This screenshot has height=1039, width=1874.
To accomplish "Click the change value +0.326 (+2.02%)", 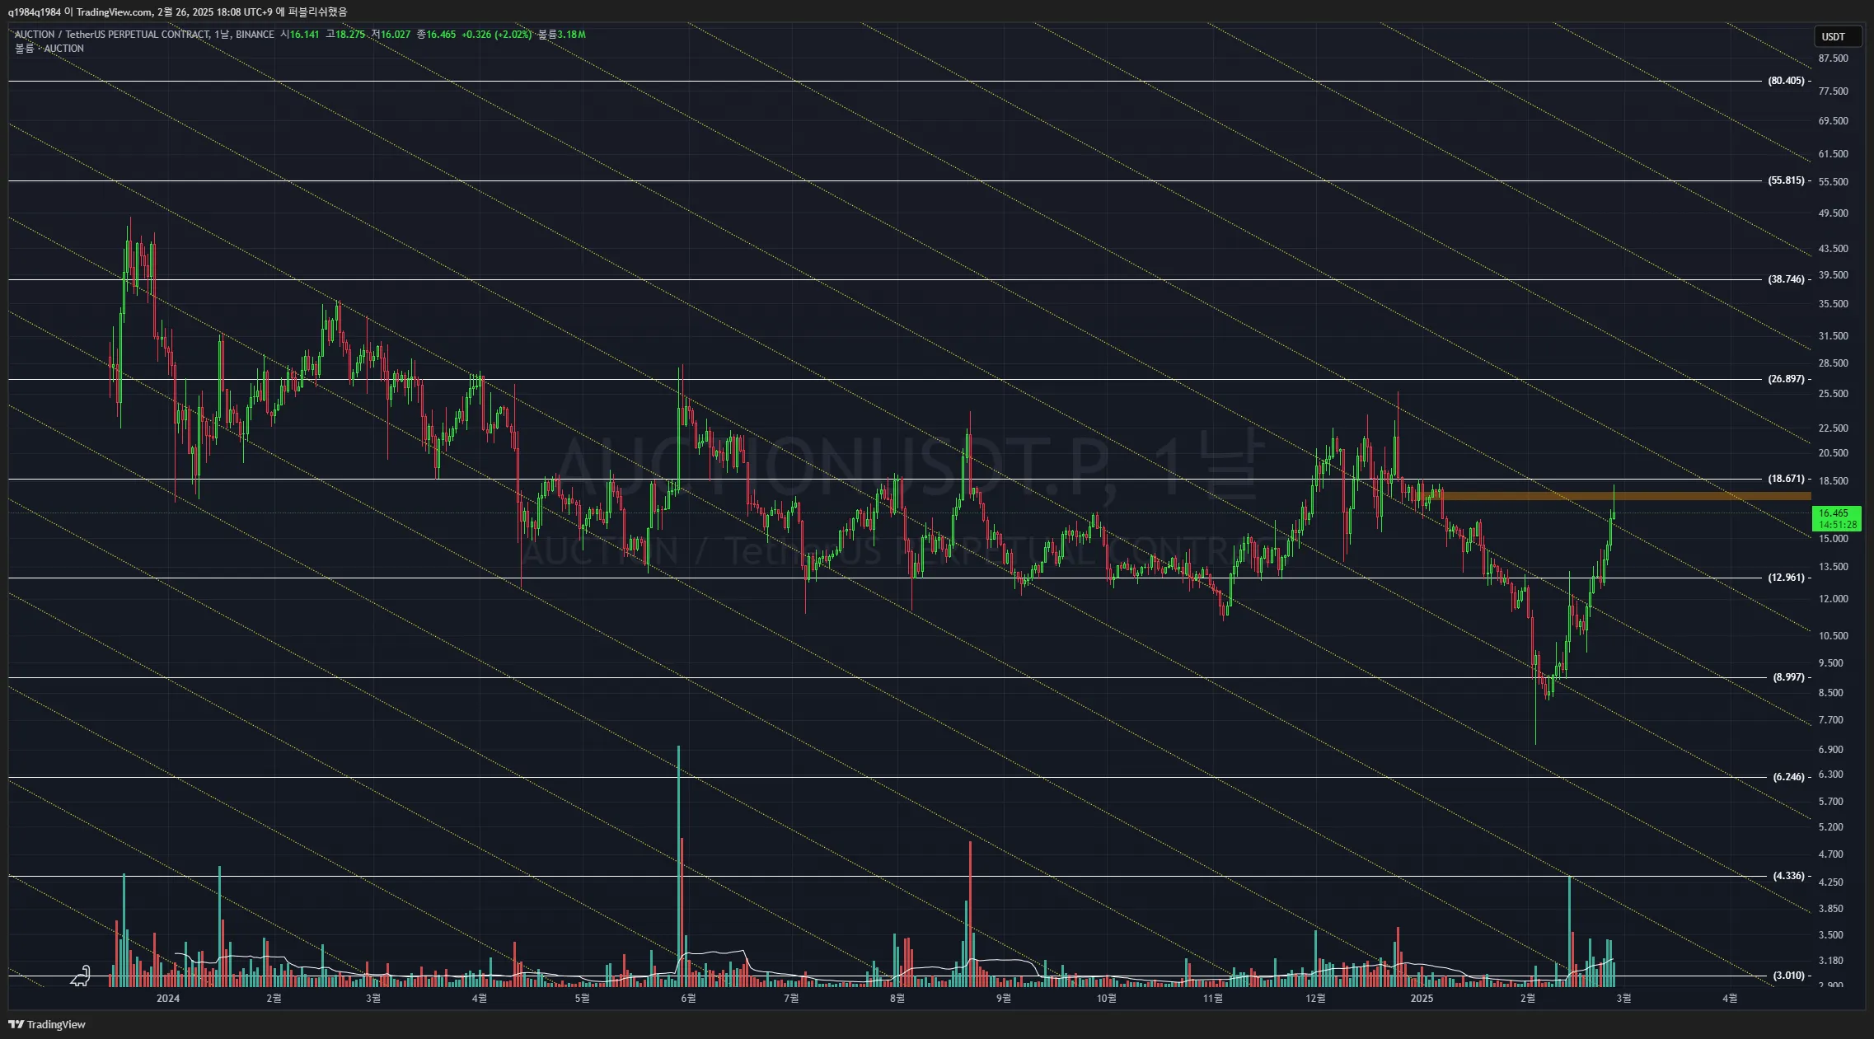I will click(496, 35).
